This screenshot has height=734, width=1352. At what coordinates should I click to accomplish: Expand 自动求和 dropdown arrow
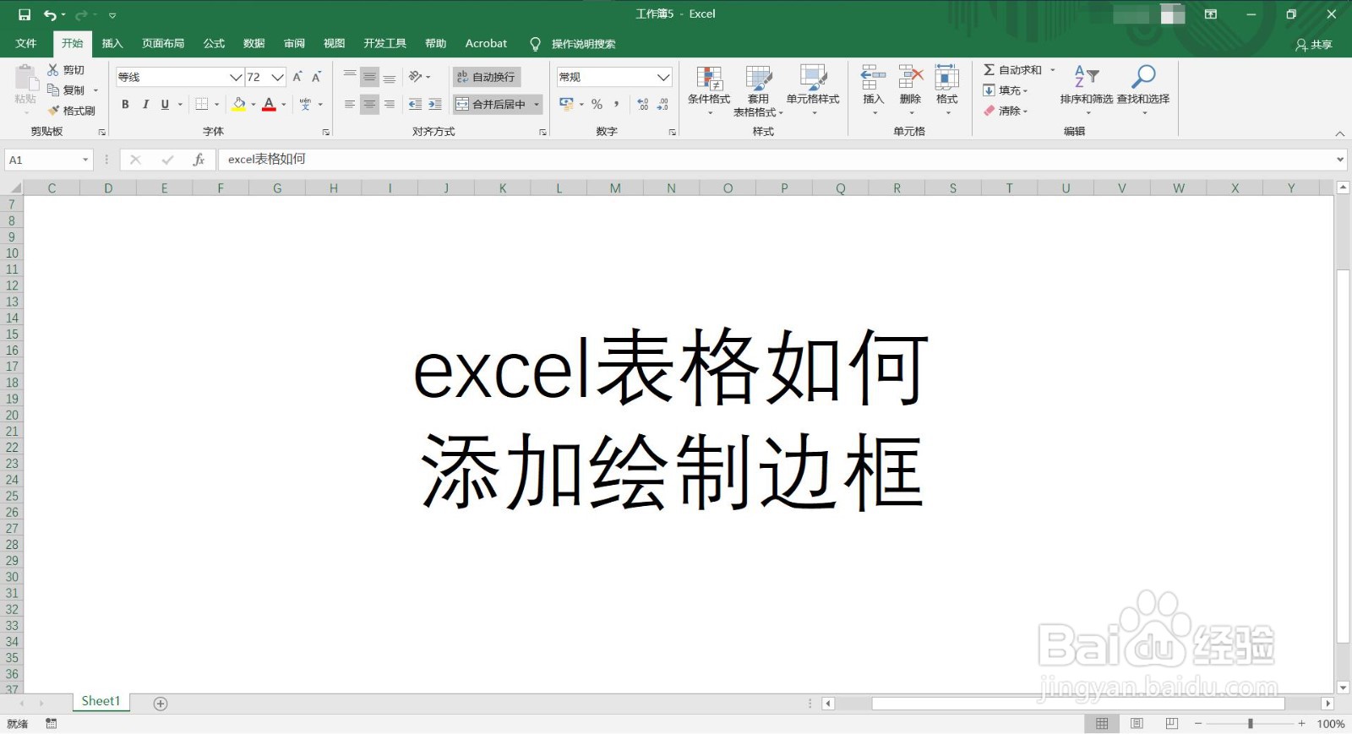[x=1053, y=70]
